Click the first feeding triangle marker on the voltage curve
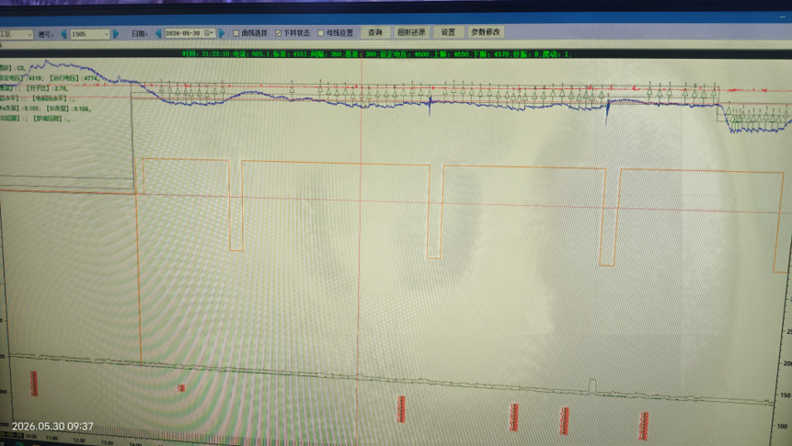 coord(162,89)
